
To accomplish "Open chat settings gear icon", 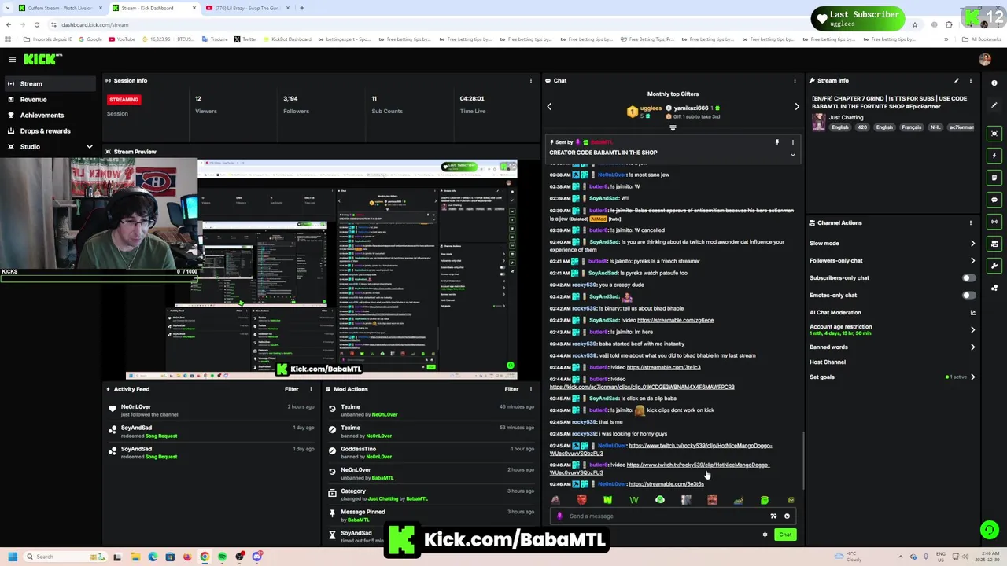I will [x=765, y=535].
